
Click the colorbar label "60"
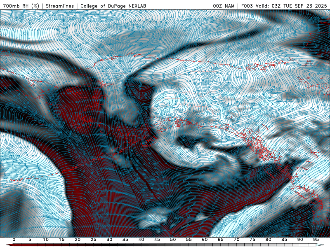(x=205, y=240)
